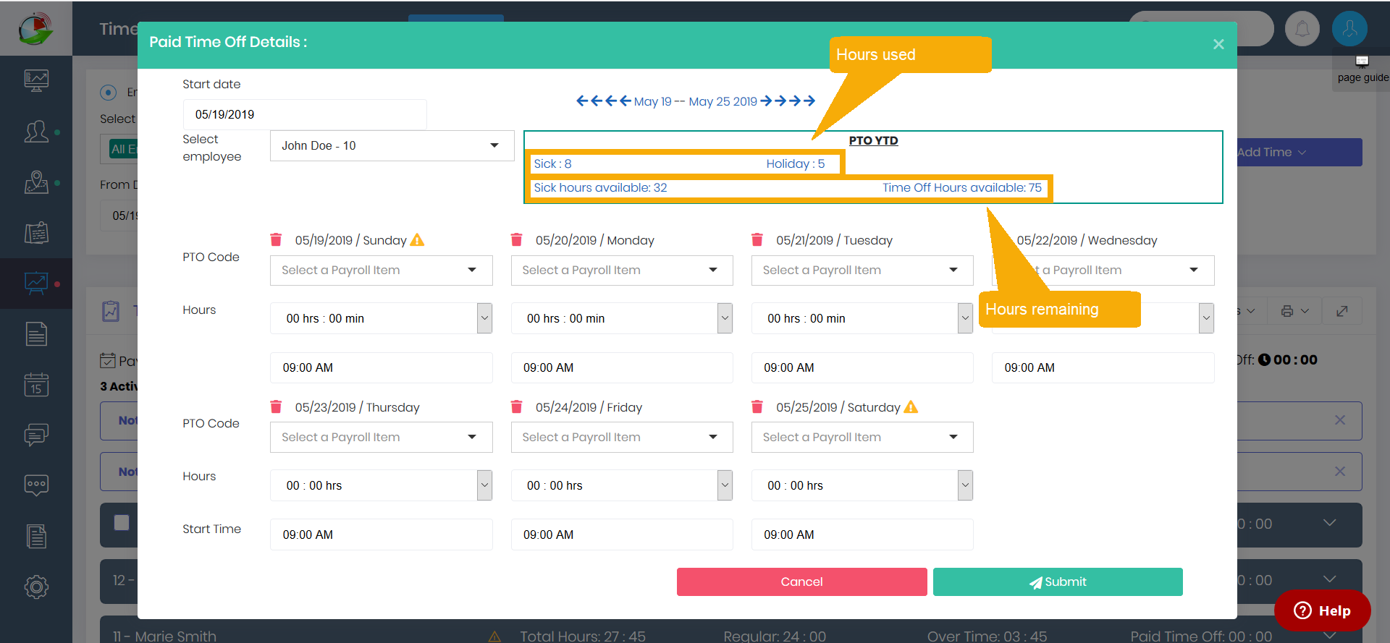Click the right arrow directly after May 25 2019
The image size is (1390, 643).
tap(766, 101)
